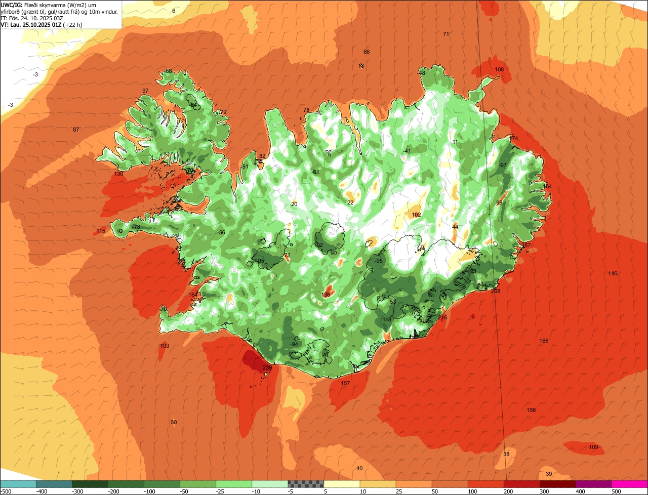Viewport: 648px width, 495px height.
Task: Click the map value 82
Action: click(x=262, y=156)
